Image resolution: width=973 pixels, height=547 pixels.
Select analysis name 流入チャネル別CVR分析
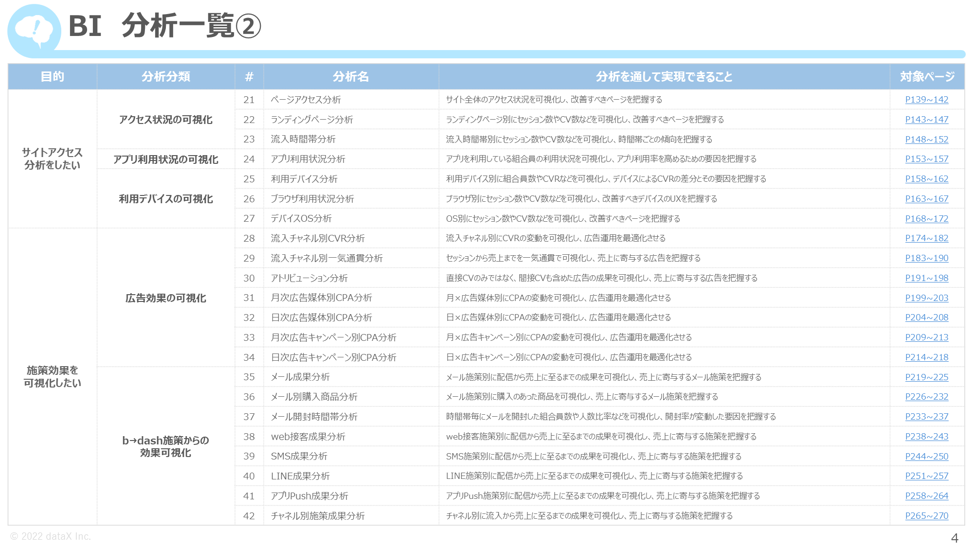pos(318,238)
